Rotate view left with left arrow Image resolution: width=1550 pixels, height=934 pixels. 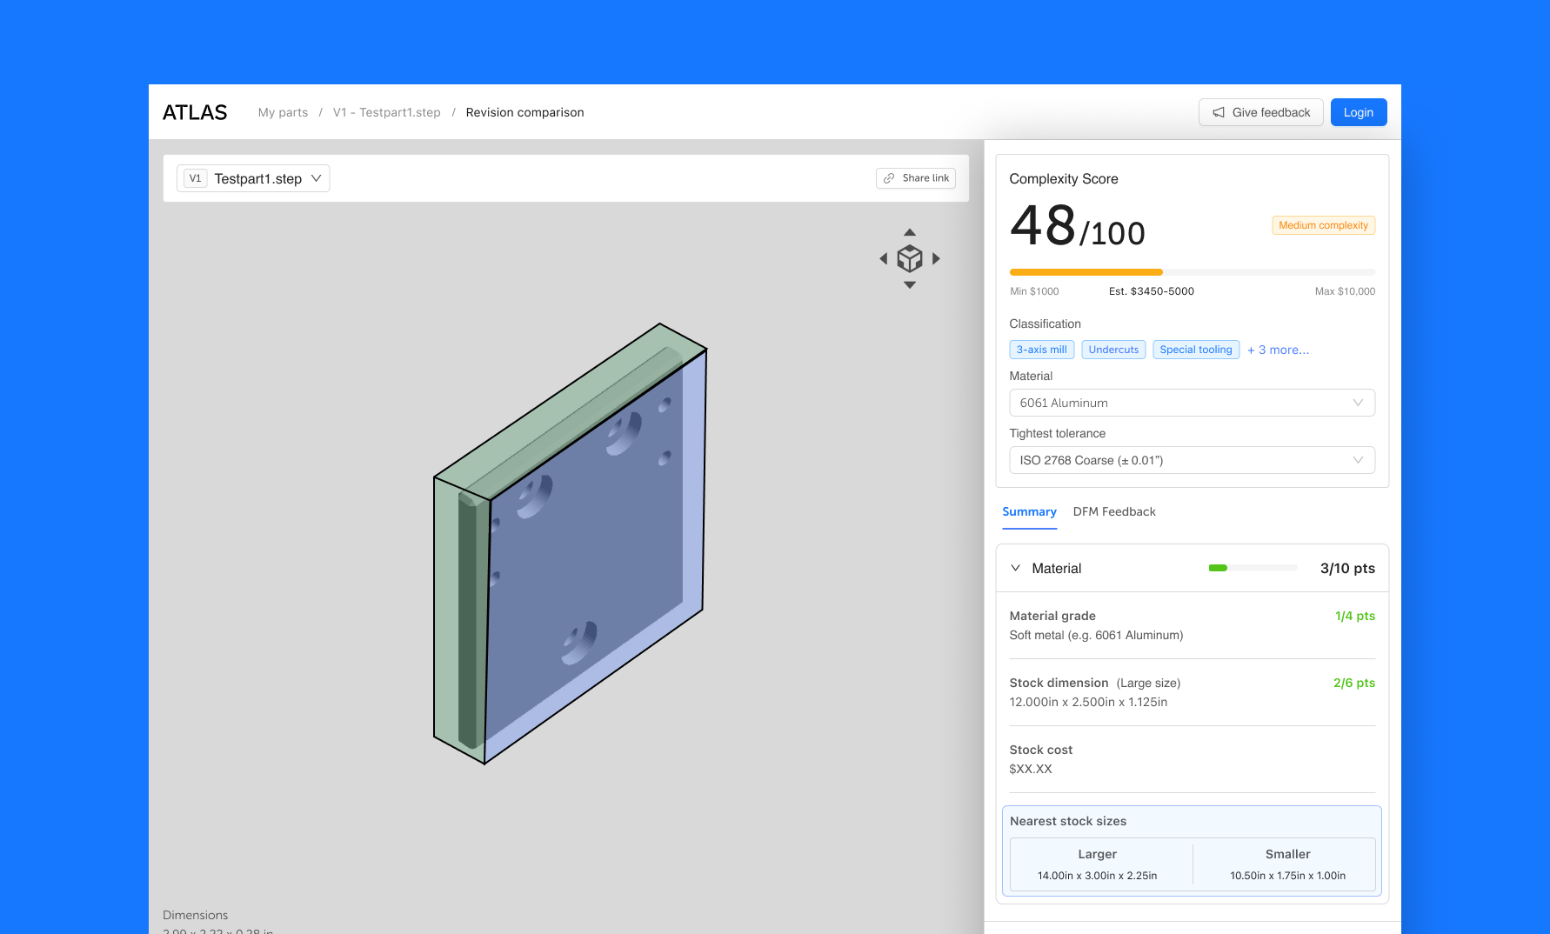tap(884, 258)
